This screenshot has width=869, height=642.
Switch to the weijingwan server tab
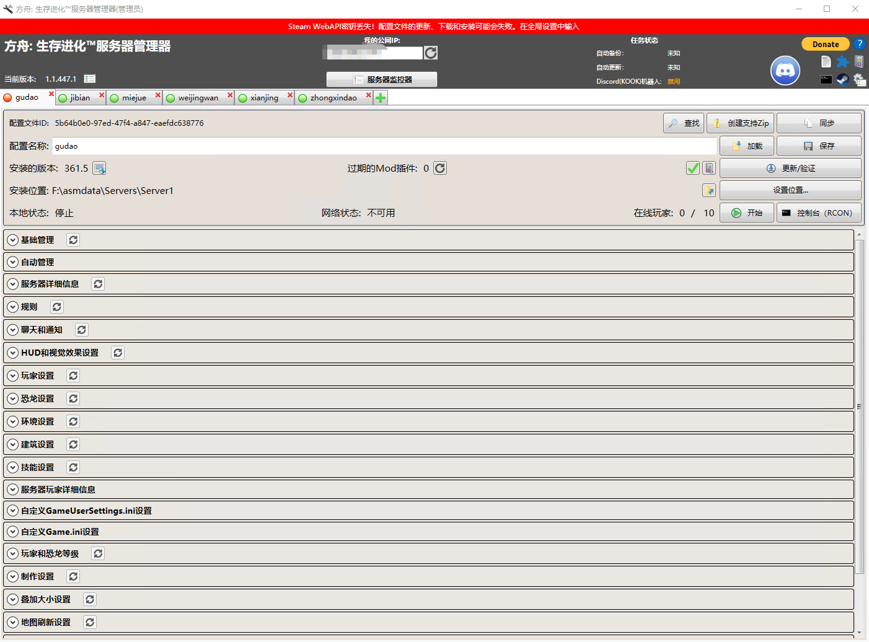coord(198,98)
